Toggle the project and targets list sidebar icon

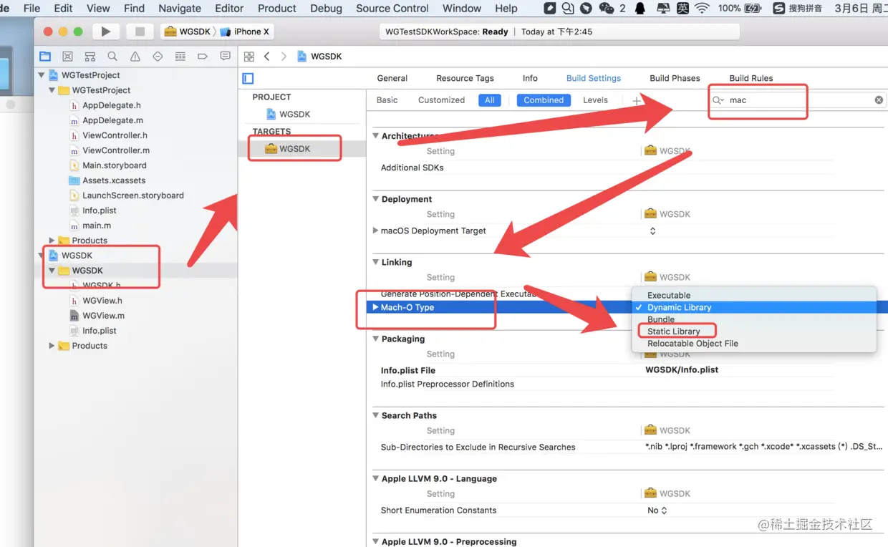[x=248, y=79]
